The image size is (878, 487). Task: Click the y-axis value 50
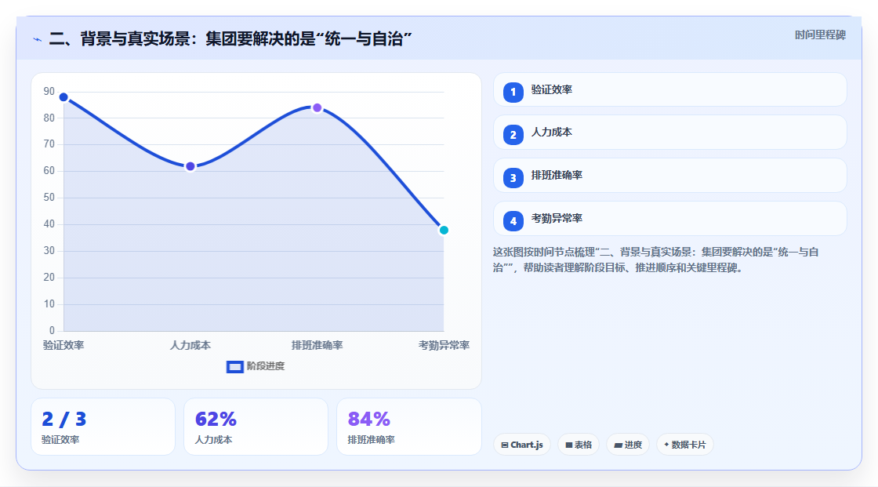coord(49,198)
